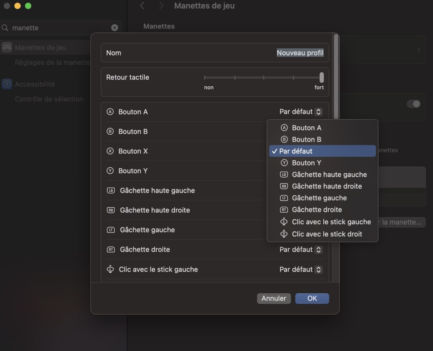Choose Gâchette droite in the dropdown menu
This screenshot has height=351, width=433.
(x=323, y=210)
